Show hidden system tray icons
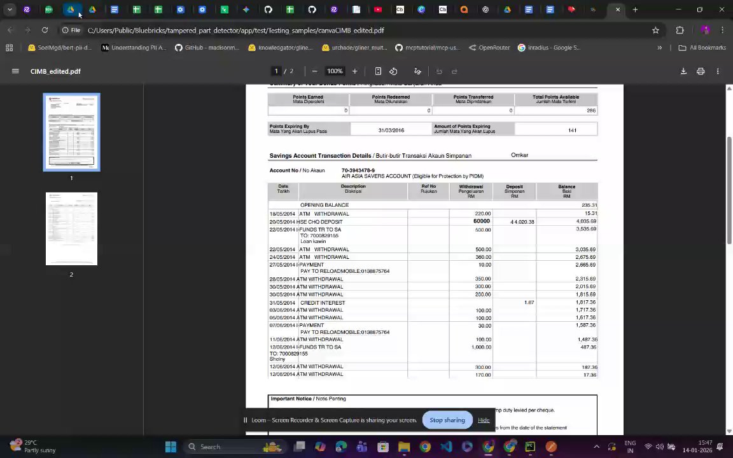 click(596, 447)
